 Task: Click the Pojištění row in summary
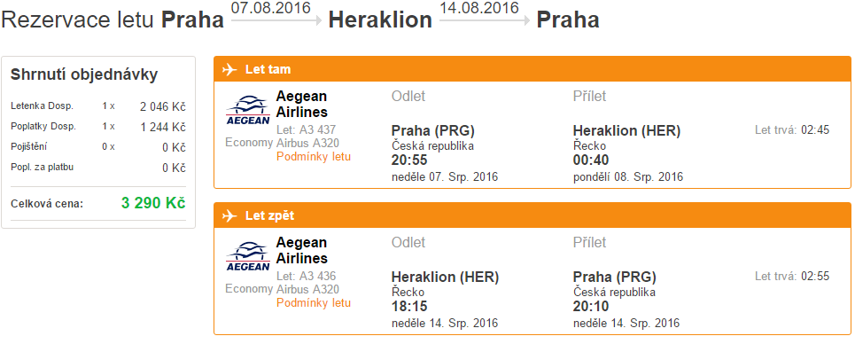click(x=98, y=147)
